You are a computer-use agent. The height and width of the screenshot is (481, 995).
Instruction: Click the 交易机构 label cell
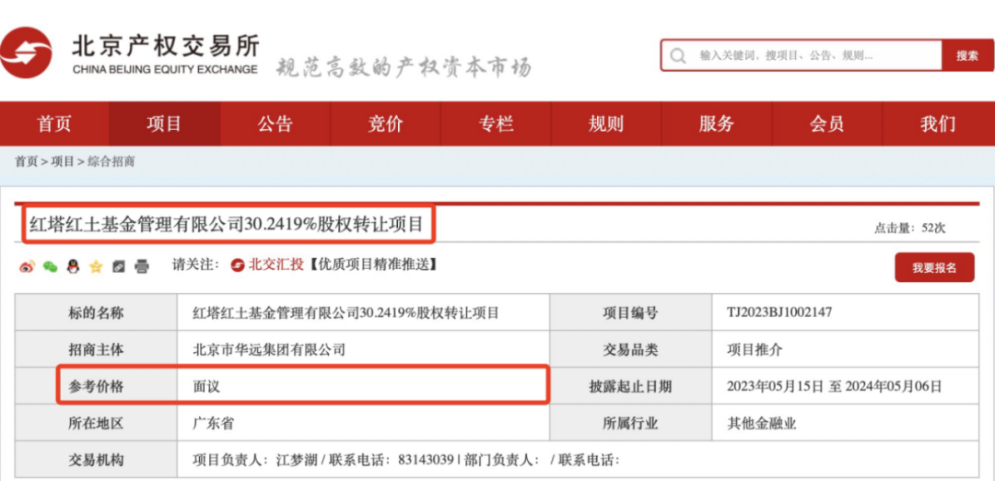coord(96,460)
